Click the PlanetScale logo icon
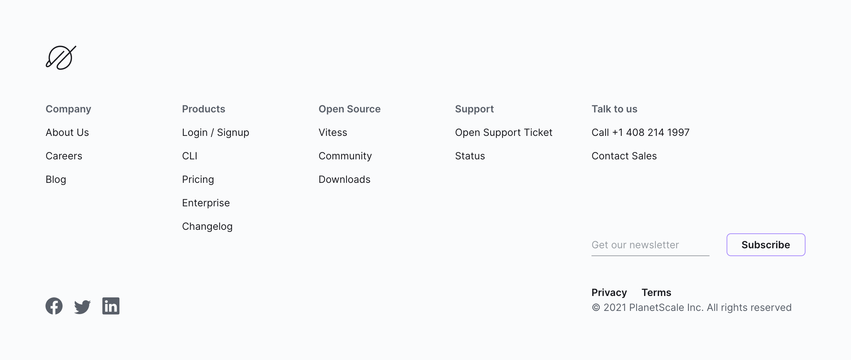 pos(61,57)
